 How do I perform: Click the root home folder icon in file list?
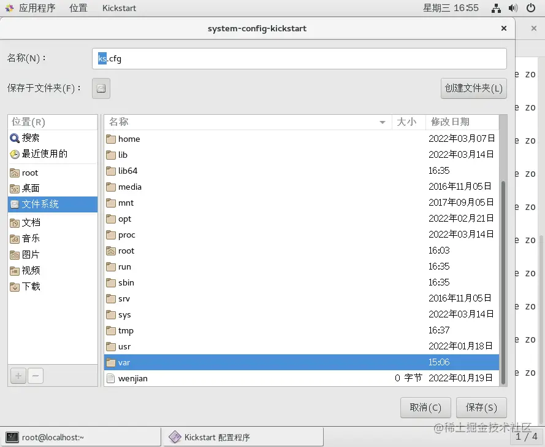click(x=111, y=251)
